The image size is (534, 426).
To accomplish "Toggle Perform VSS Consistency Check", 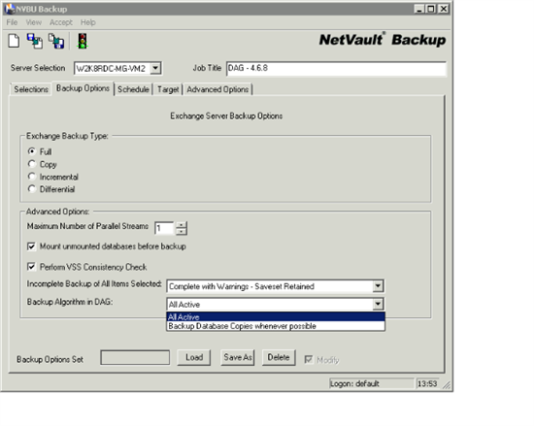I will (x=31, y=267).
